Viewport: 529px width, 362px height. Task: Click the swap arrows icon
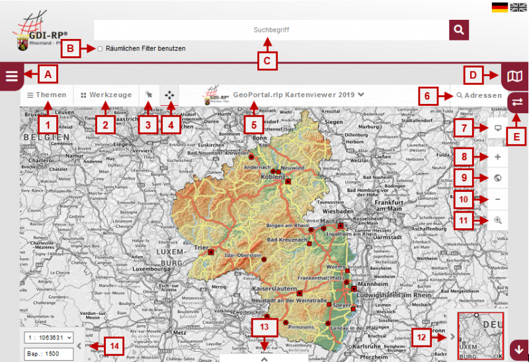[x=518, y=102]
